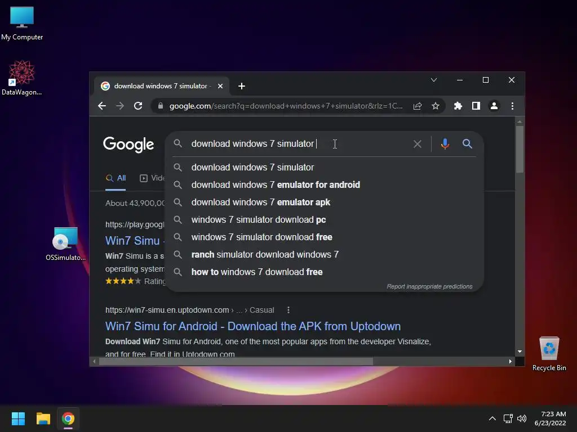The width and height of the screenshot is (577, 432).
Task: Open File Explorer from the taskbar
Action: tap(43, 418)
